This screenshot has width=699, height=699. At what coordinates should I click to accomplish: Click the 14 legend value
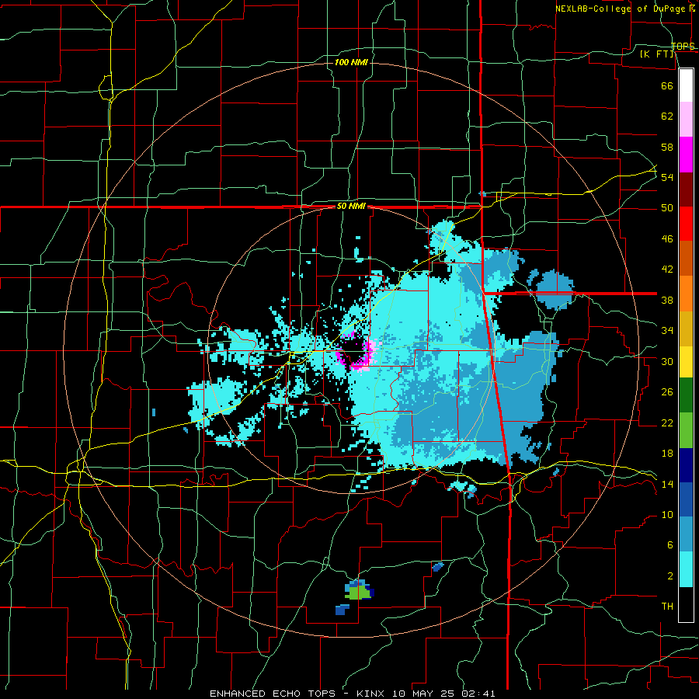[x=667, y=484]
